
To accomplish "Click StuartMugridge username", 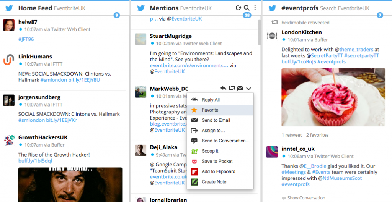I will pyautogui.click(x=171, y=36).
